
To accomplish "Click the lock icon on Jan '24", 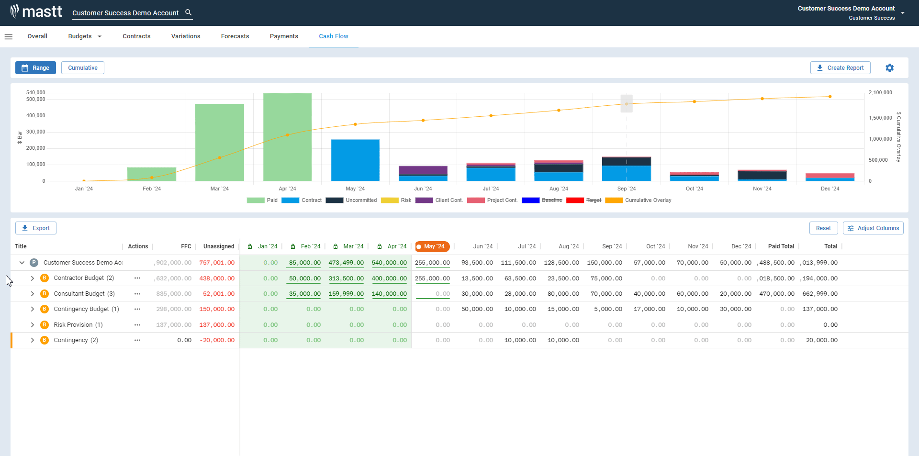I will [250, 246].
